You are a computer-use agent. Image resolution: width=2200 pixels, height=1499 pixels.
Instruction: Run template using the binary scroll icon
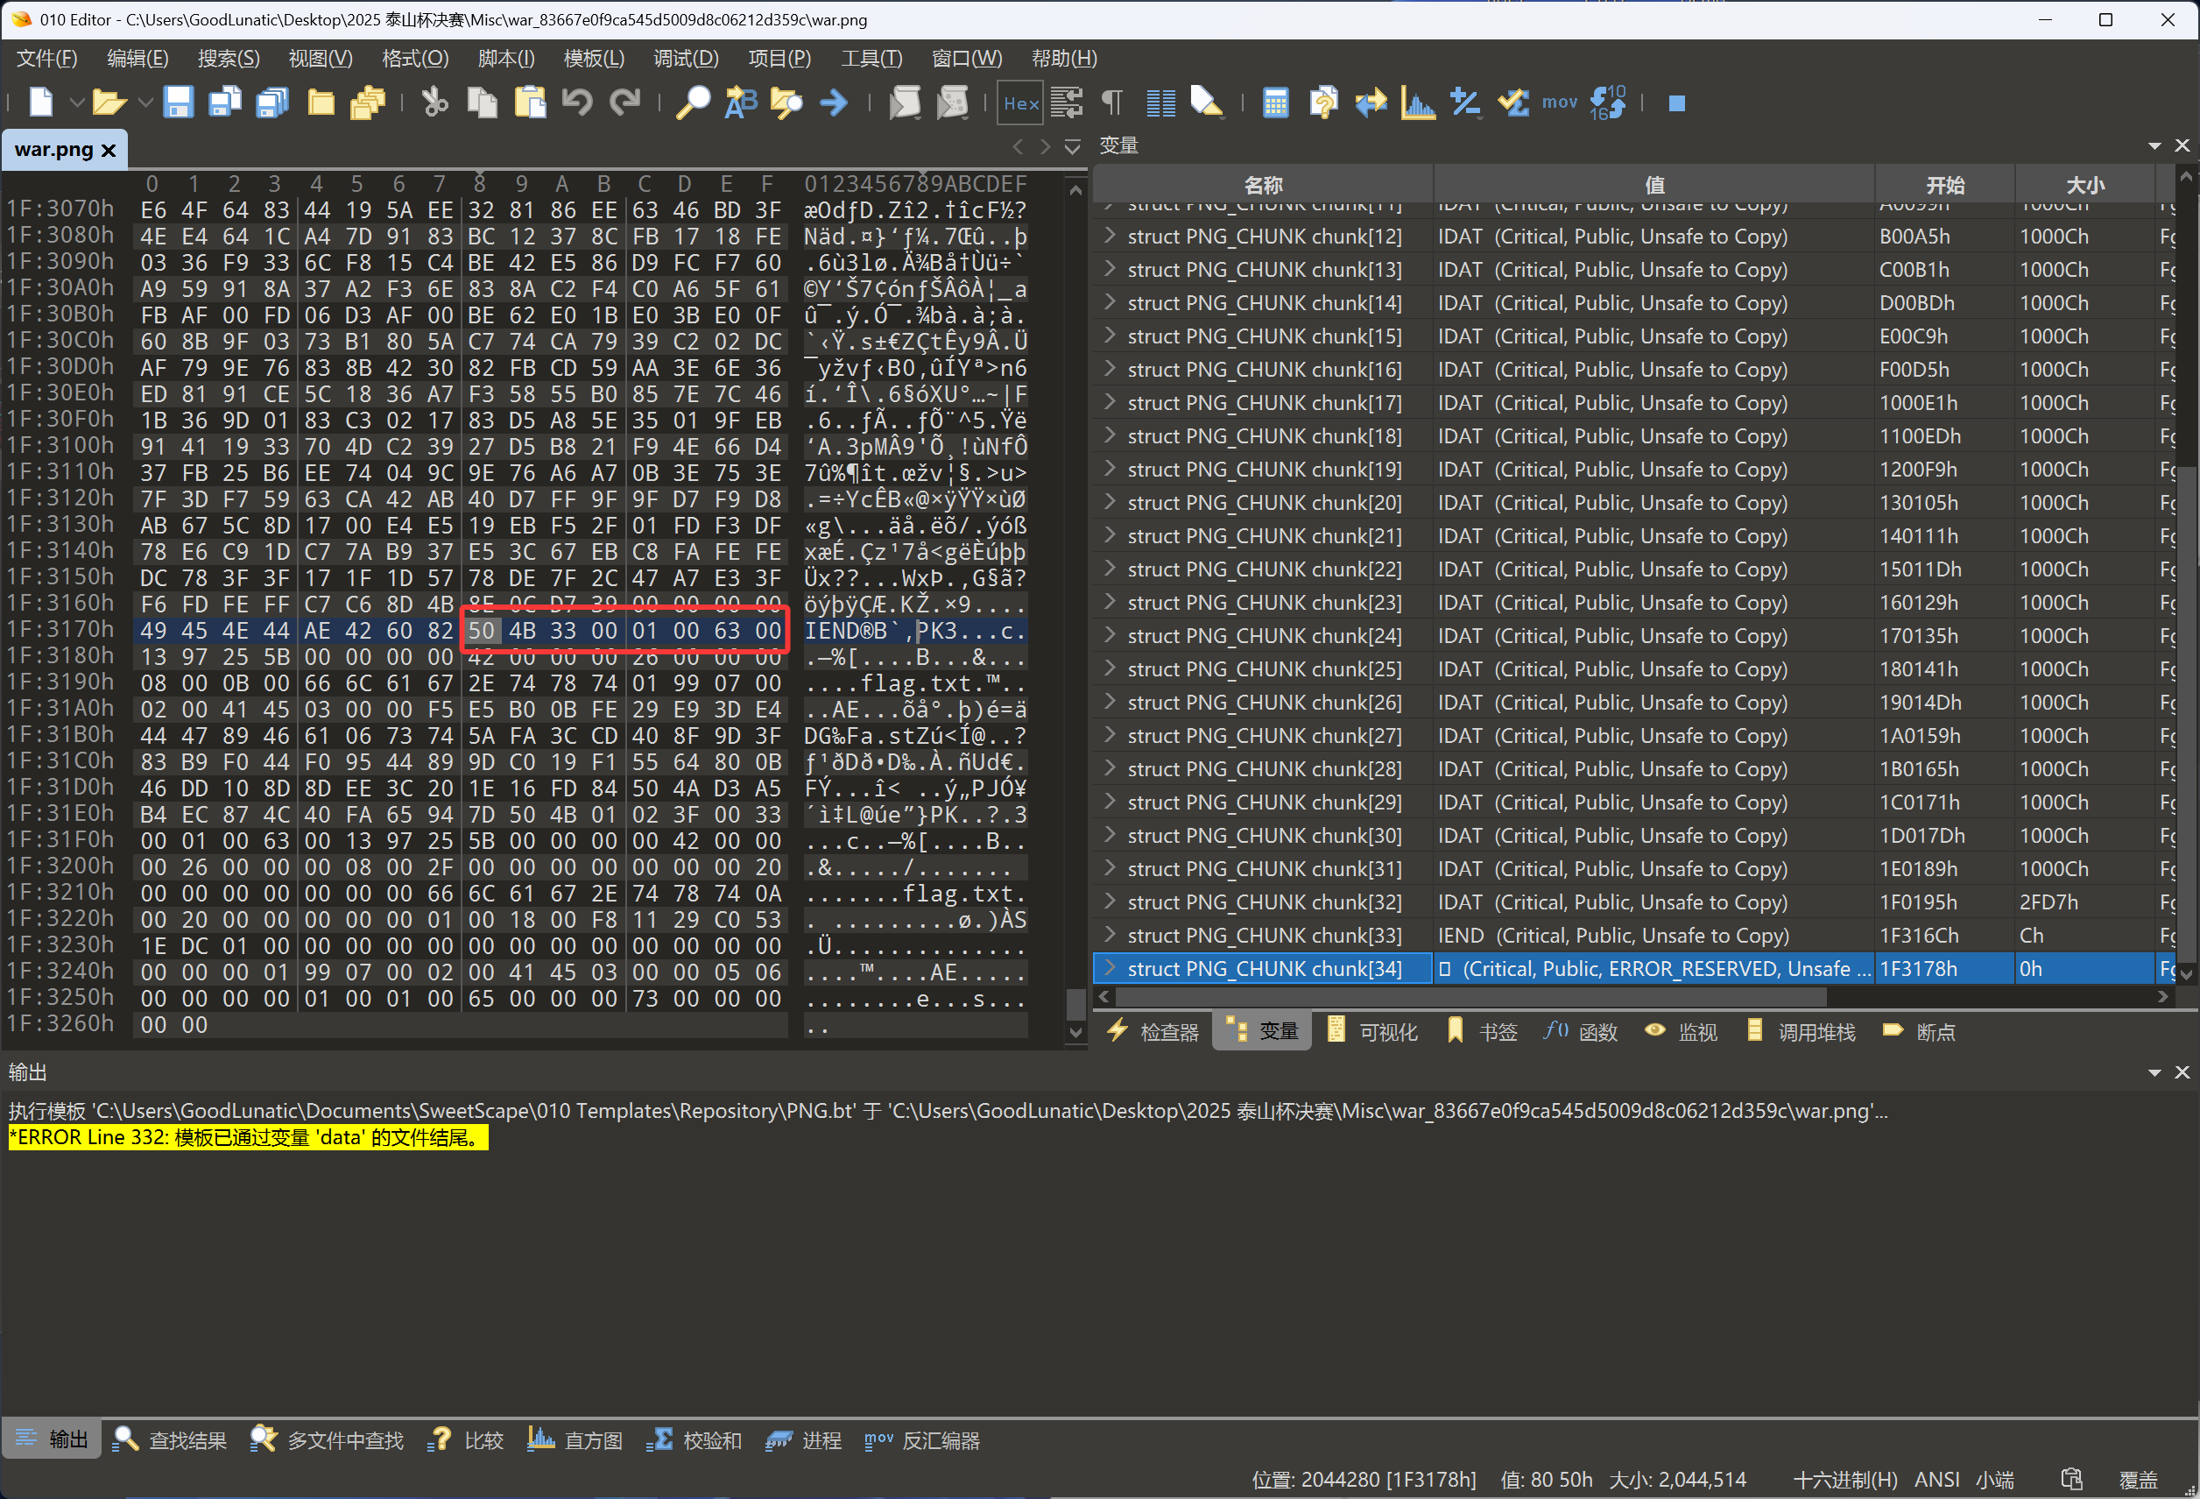click(952, 103)
